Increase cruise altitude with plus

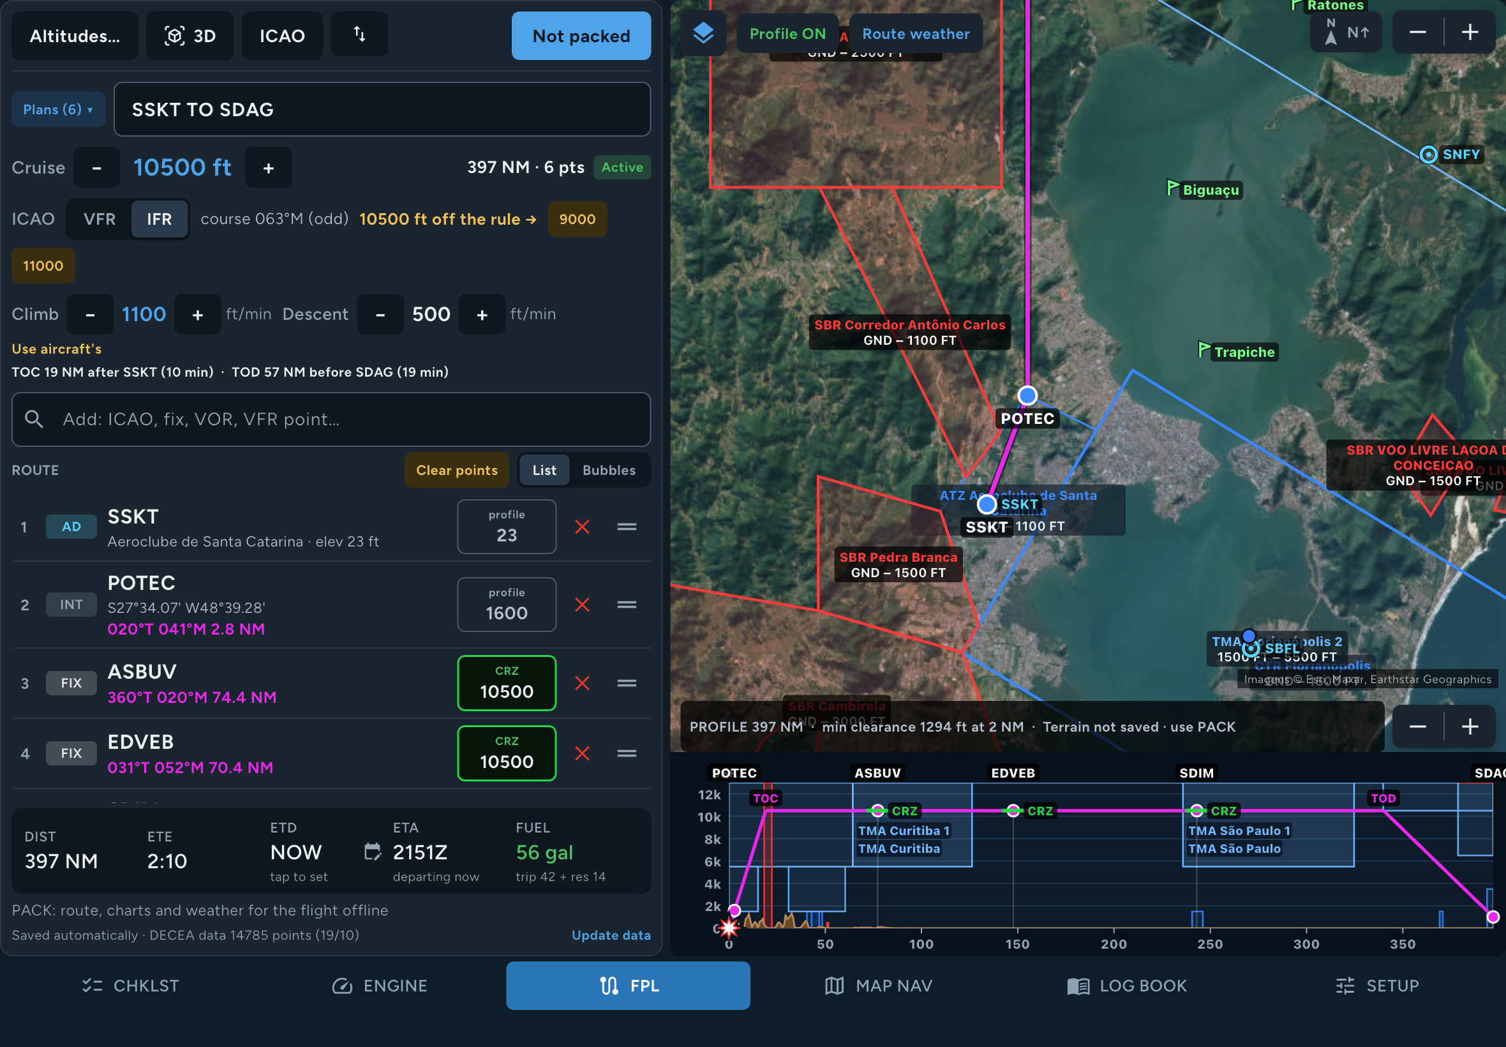(268, 168)
